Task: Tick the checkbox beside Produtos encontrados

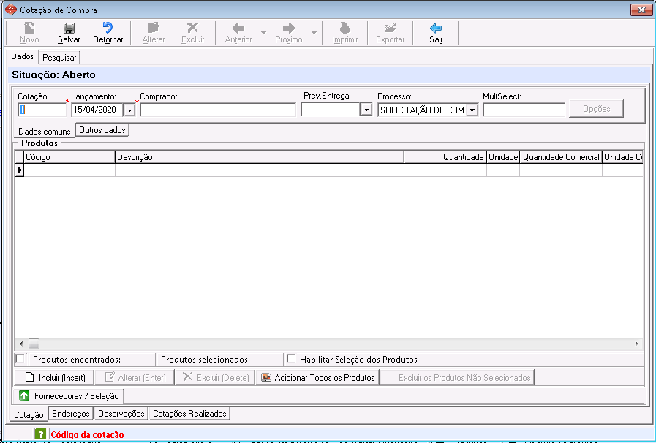Action: [x=20, y=358]
